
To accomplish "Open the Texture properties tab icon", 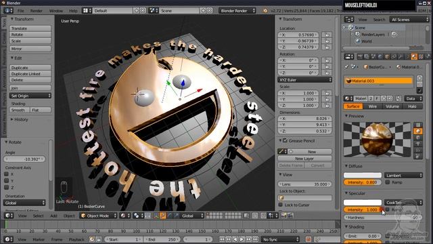I will tap(421, 57).
